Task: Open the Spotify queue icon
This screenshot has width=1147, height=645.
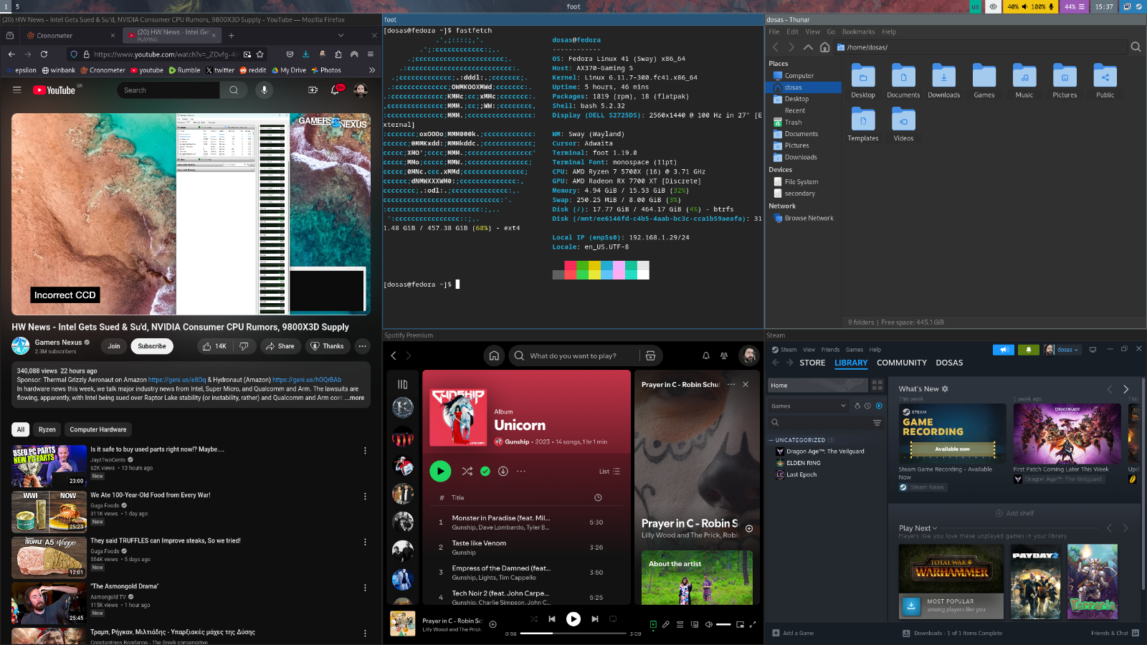Action: point(680,624)
